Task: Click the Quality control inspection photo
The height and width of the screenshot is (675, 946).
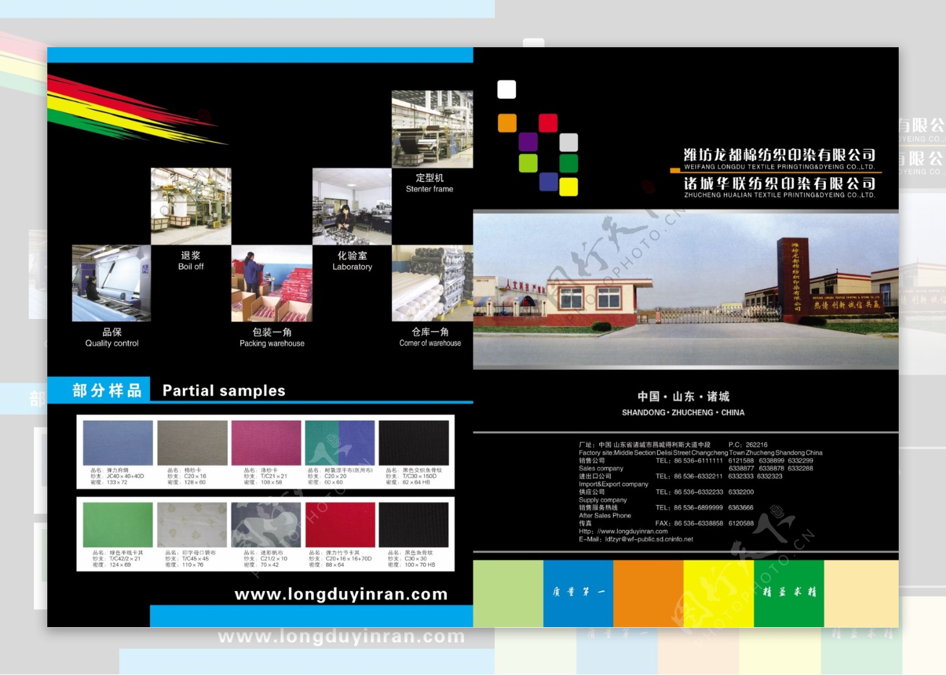Action: tap(111, 283)
